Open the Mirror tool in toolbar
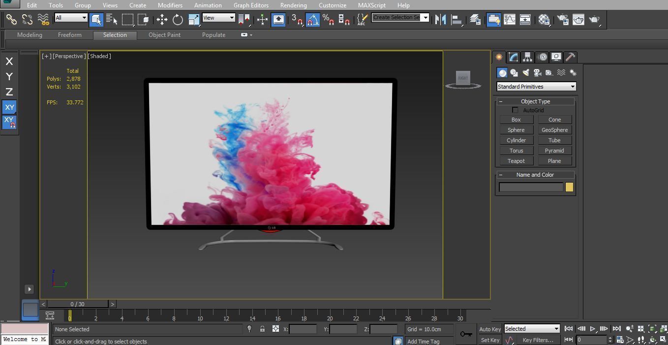Viewport: 668px width, 345px height. 440,20
